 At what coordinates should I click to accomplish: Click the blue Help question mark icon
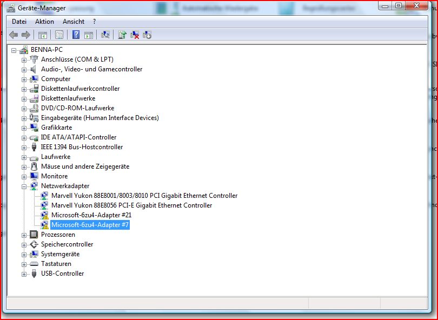(x=76, y=35)
